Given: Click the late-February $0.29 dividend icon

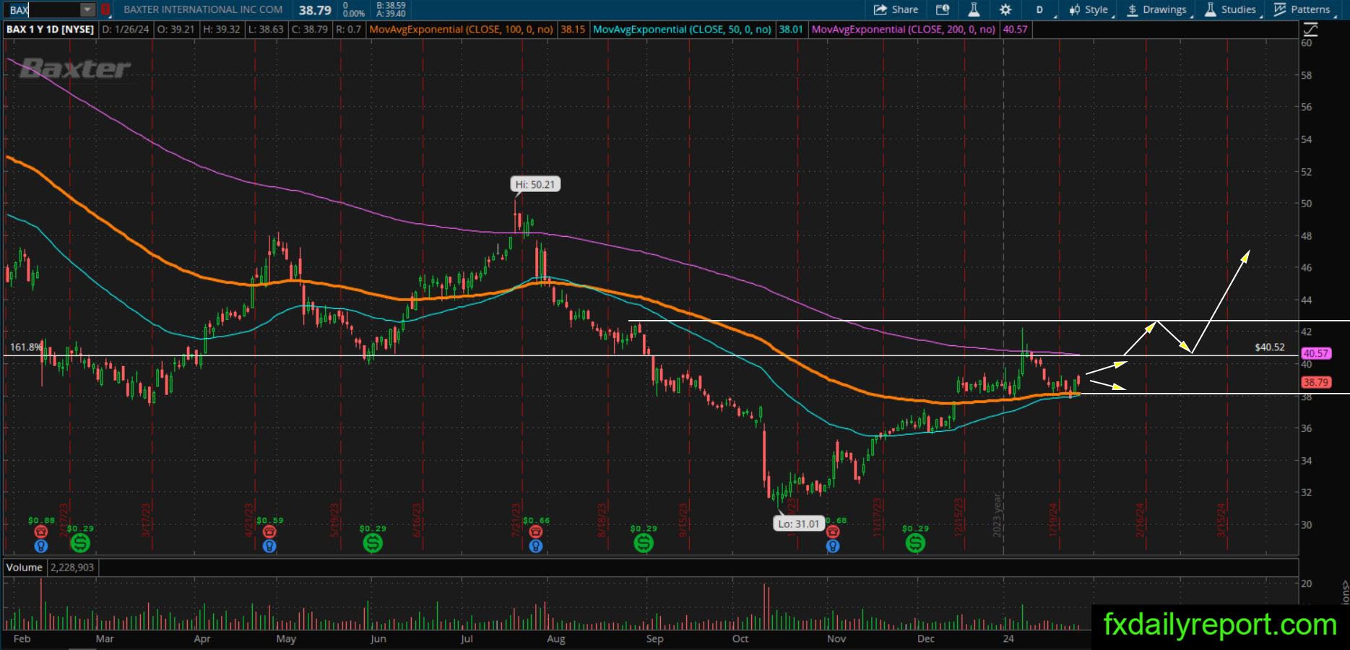Looking at the screenshot, I should tap(80, 542).
